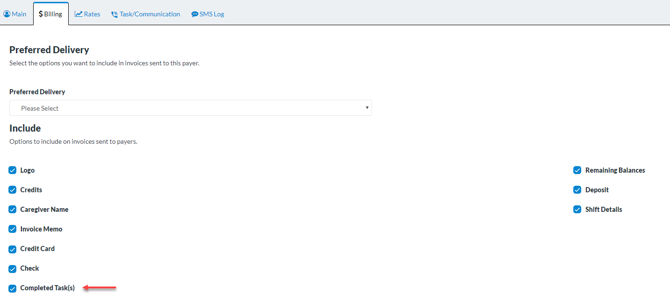Image resolution: width=670 pixels, height=301 pixels.
Task: Open the Preferred Delivery dropdown
Action: pyautogui.click(x=190, y=108)
